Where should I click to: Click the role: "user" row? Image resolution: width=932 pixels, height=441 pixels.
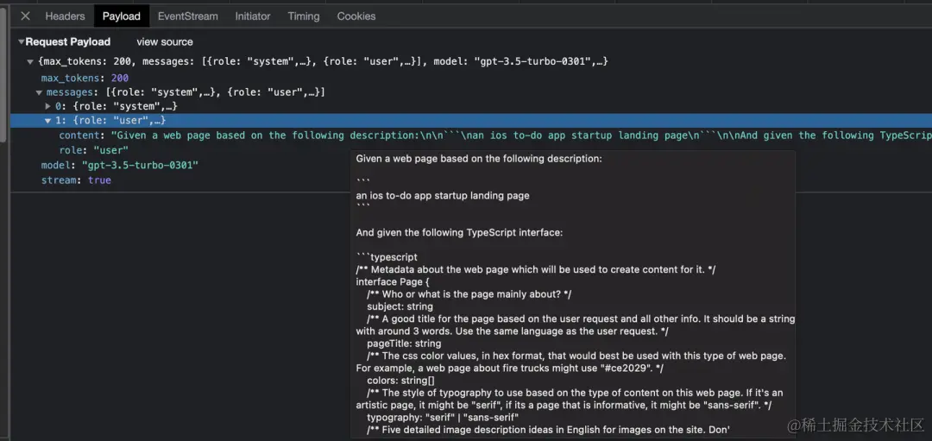[94, 150]
